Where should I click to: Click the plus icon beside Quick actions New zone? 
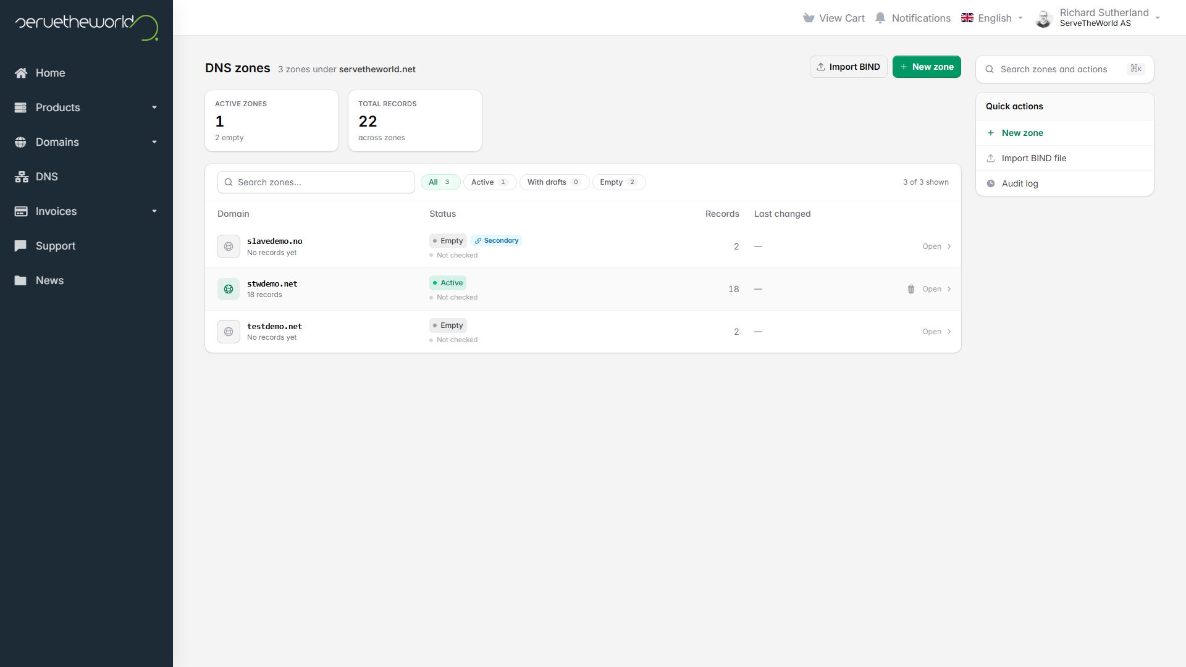pos(991,133)
